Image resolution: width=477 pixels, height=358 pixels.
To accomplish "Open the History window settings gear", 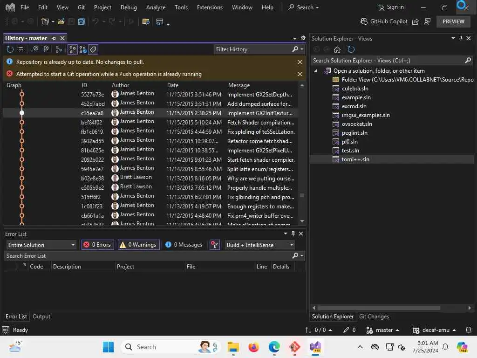I will [x=303, y=38].
